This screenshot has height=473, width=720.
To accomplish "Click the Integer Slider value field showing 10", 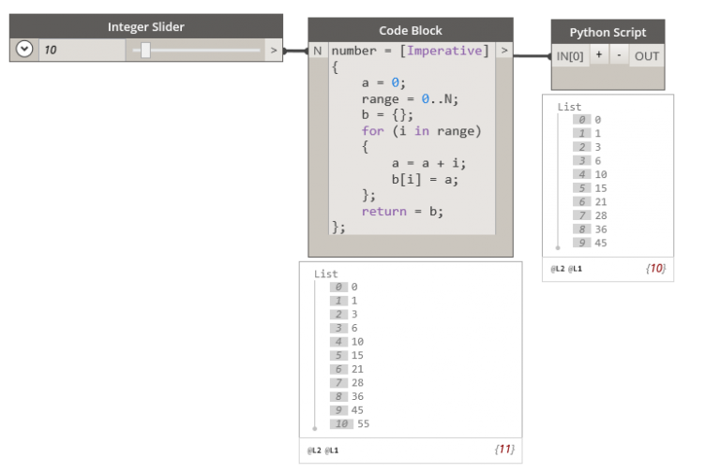I will coord(81,50).
